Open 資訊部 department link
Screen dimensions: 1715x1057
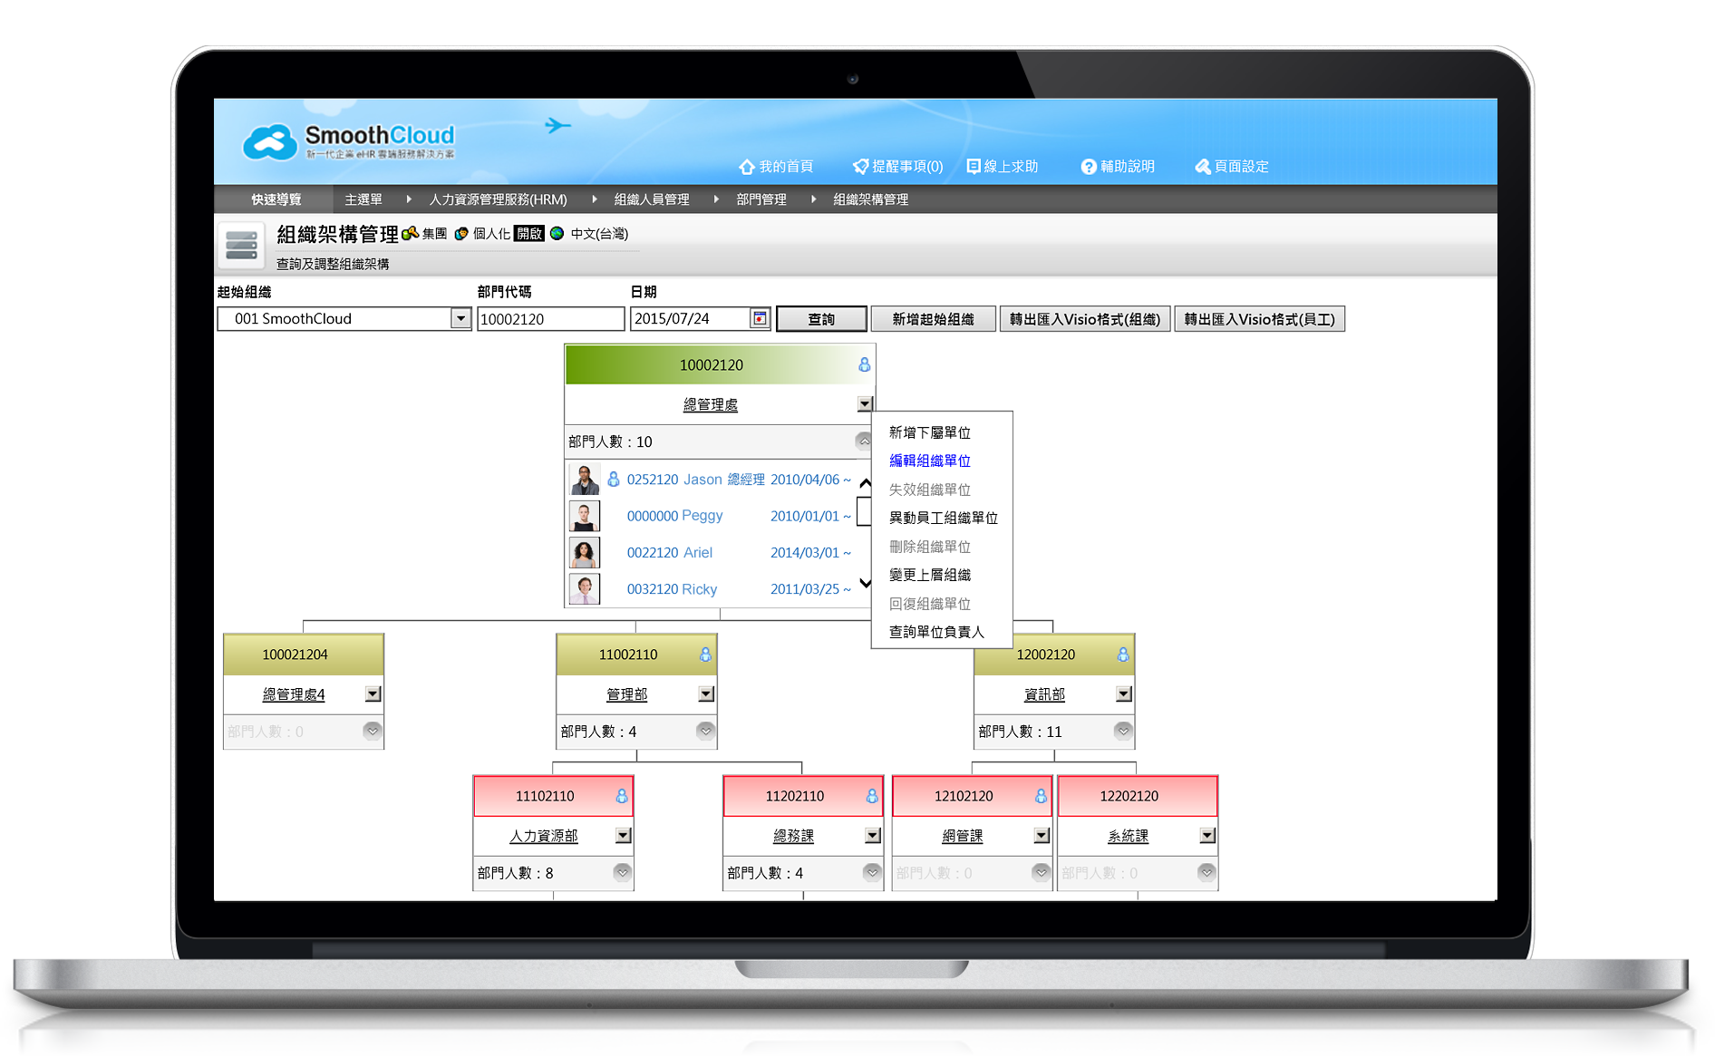pyautogui.click(x=1044, y=694)
